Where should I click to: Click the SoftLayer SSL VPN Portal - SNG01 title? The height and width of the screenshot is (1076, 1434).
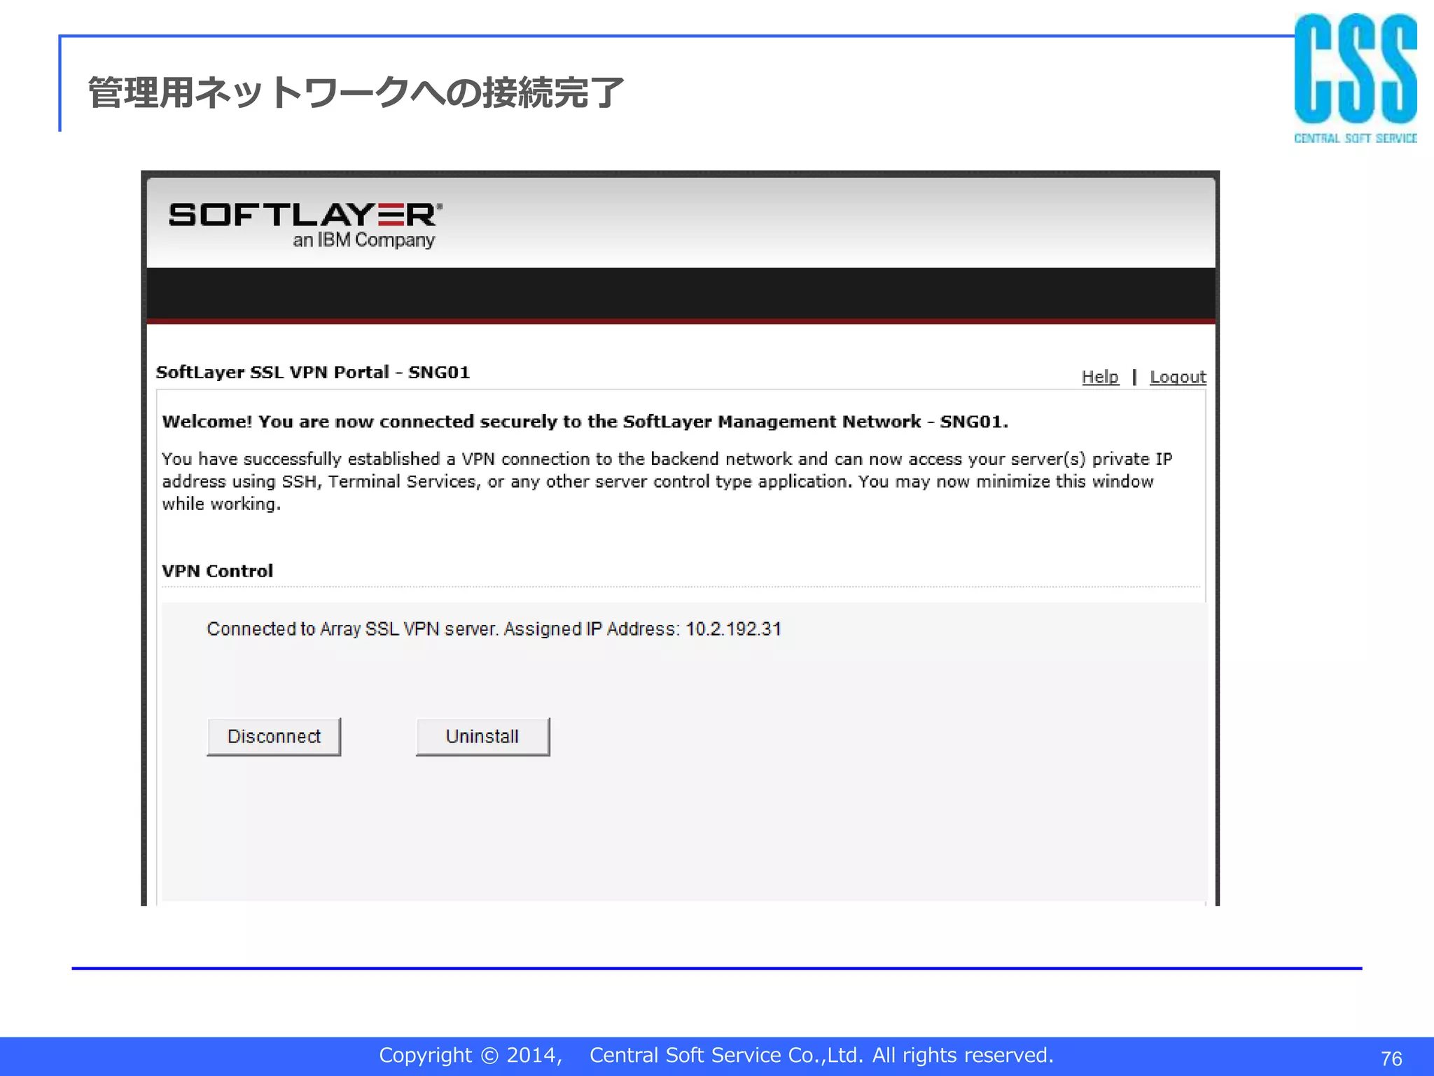[313, 372]
